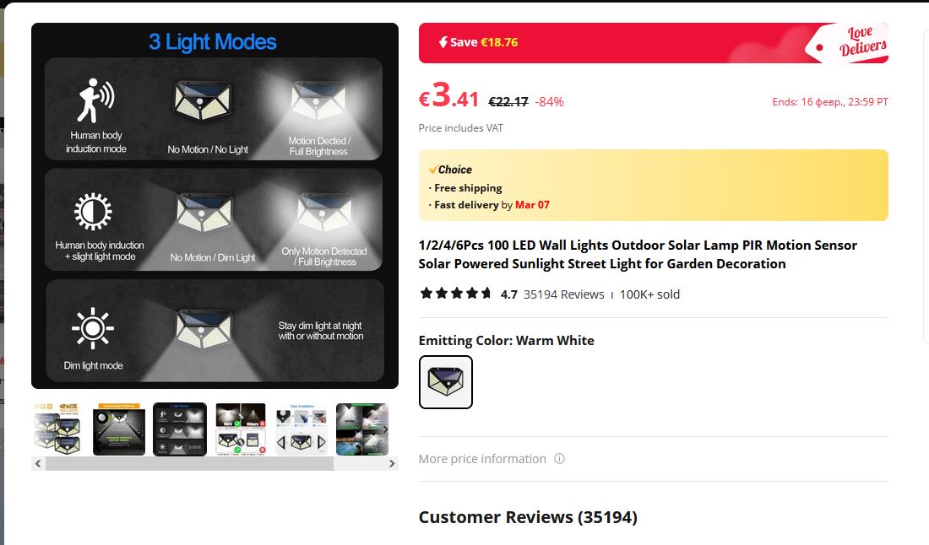929x545 pixels.
Task: Open More price information text
Action: click(482, 459)
